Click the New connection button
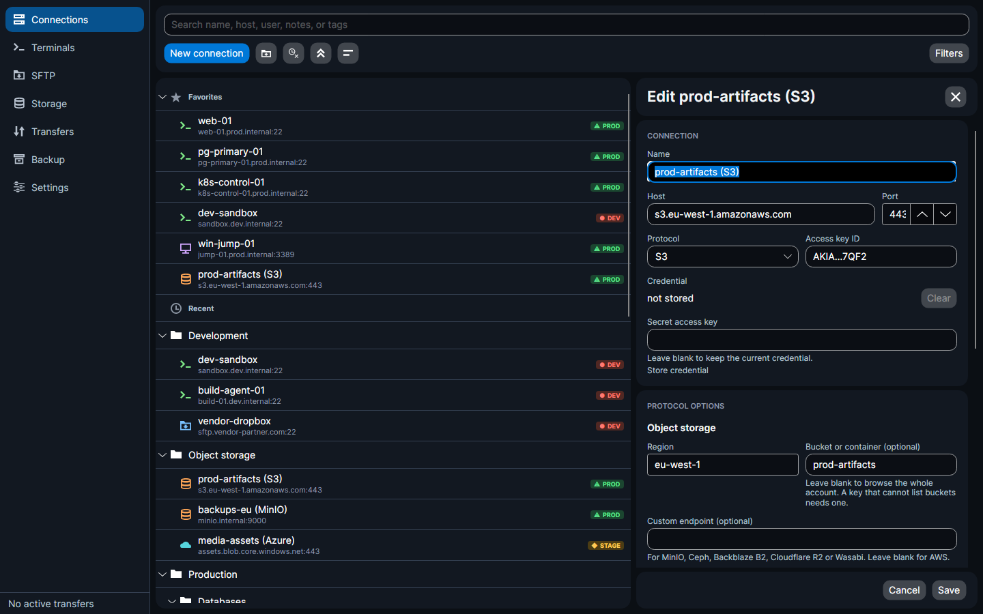 pyautogui.click(x=206, y=53)
